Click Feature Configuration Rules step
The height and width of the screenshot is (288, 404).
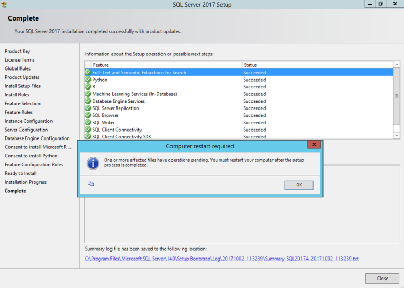point(34,164)
